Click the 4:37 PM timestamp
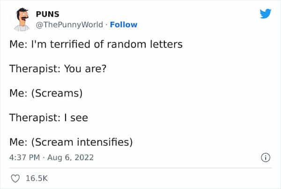Viewport: 281px width, 189px height. coord(24,158)
